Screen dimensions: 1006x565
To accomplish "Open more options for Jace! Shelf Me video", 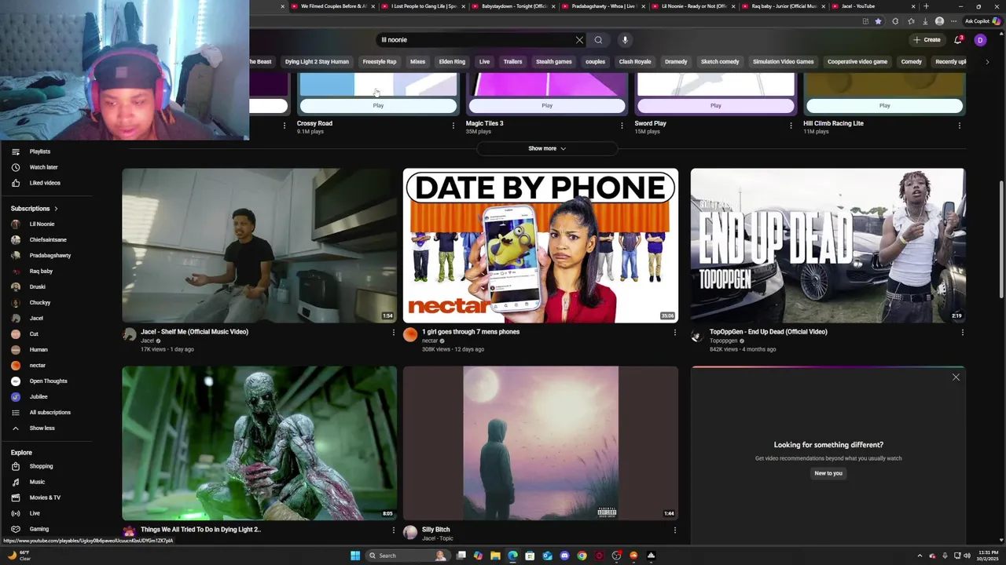I will point(394,333).
